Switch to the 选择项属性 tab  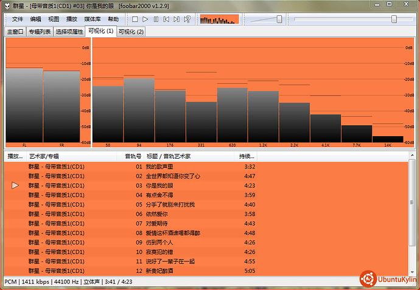pyautogui.click(x=69, y=32)
